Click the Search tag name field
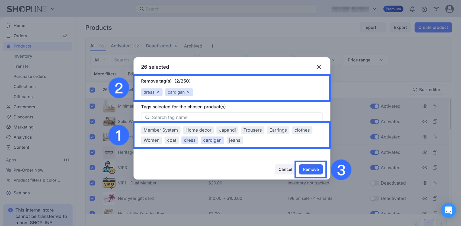 [x=232, y=117]
